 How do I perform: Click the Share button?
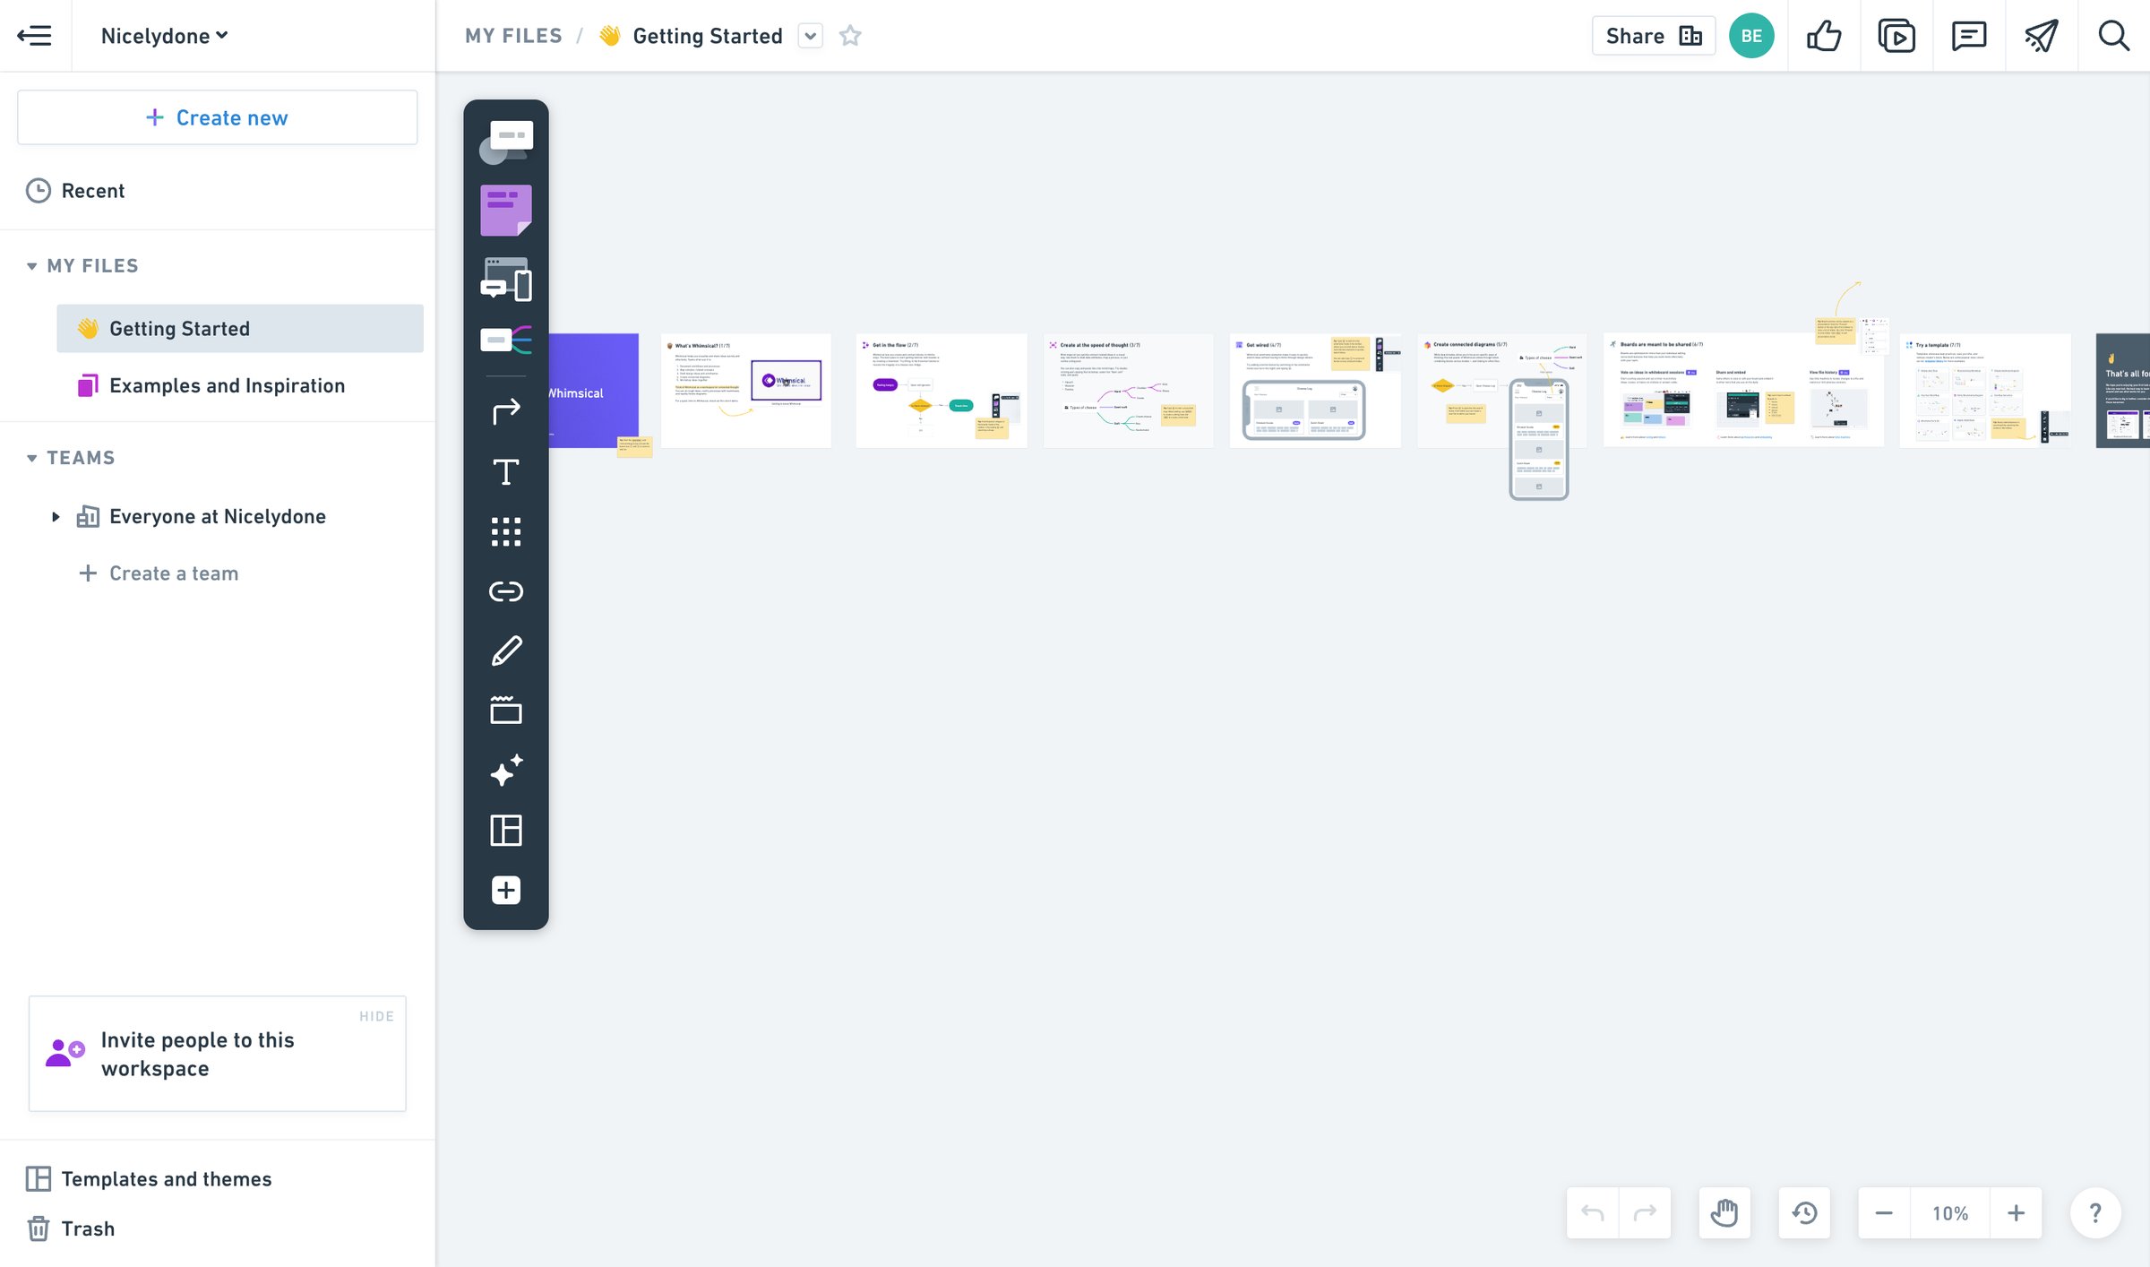[1654, 36]
